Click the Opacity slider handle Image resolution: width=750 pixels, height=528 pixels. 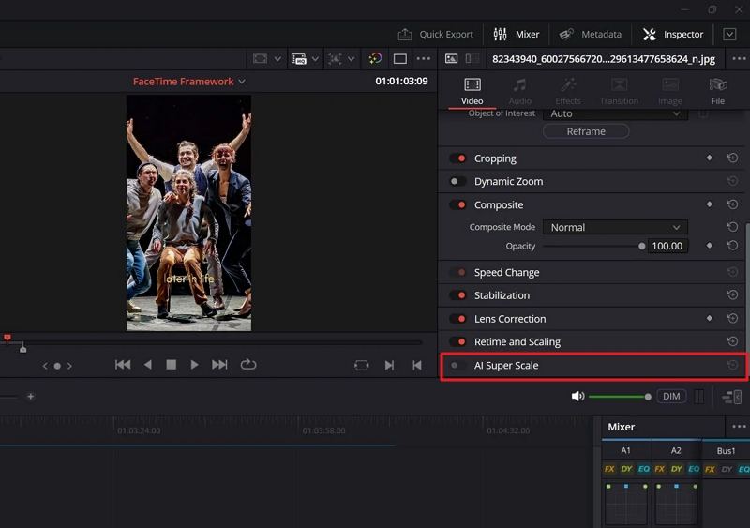click(642, 246)
